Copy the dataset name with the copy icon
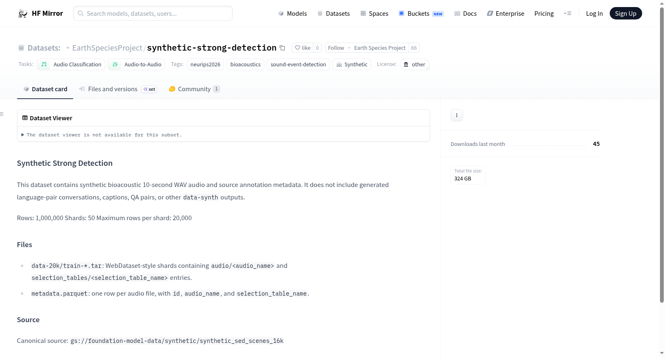The height and width of the screenshot is (357, 665). coord(282,48)
